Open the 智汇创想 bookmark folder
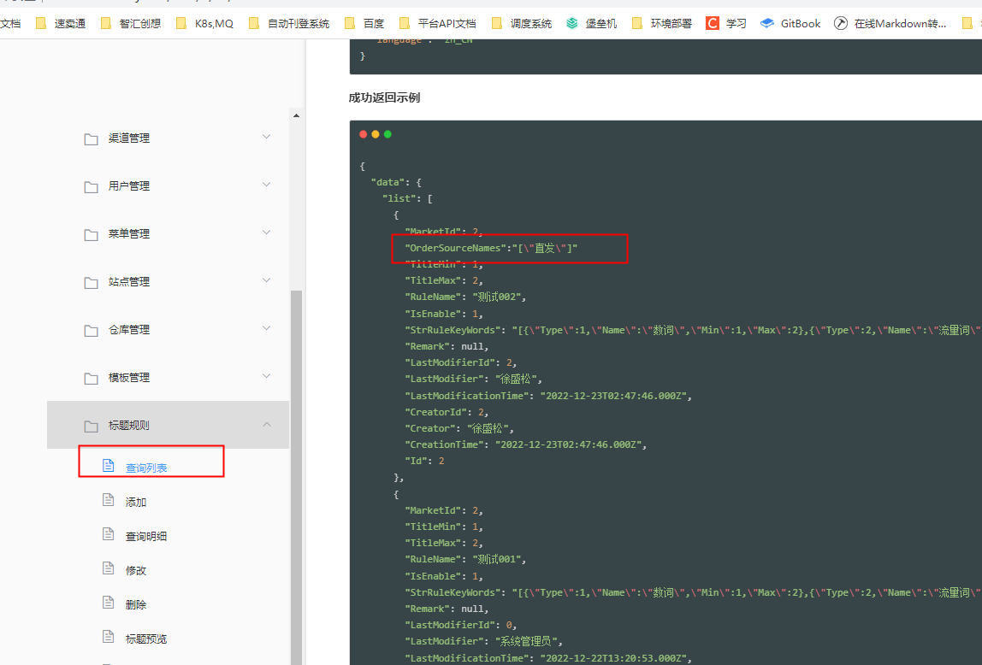Screen dimensions: 982x665 pos(131,24)
